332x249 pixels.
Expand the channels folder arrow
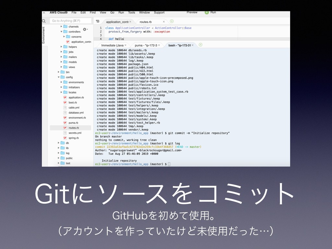tap(61, 27)
